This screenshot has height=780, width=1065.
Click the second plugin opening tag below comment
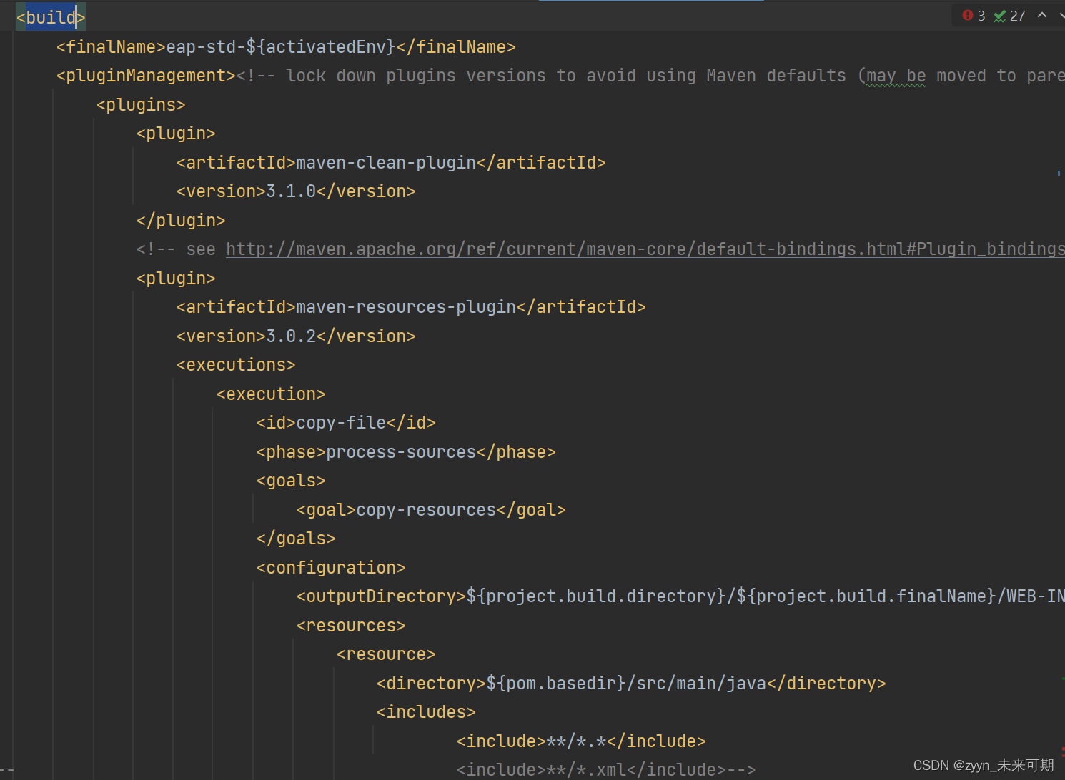pyautogui.click(x=176, y=279)
